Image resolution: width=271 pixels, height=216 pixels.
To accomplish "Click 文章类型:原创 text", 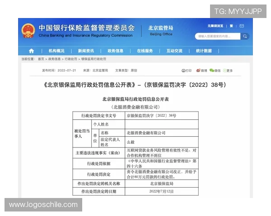I will point(126,71).
